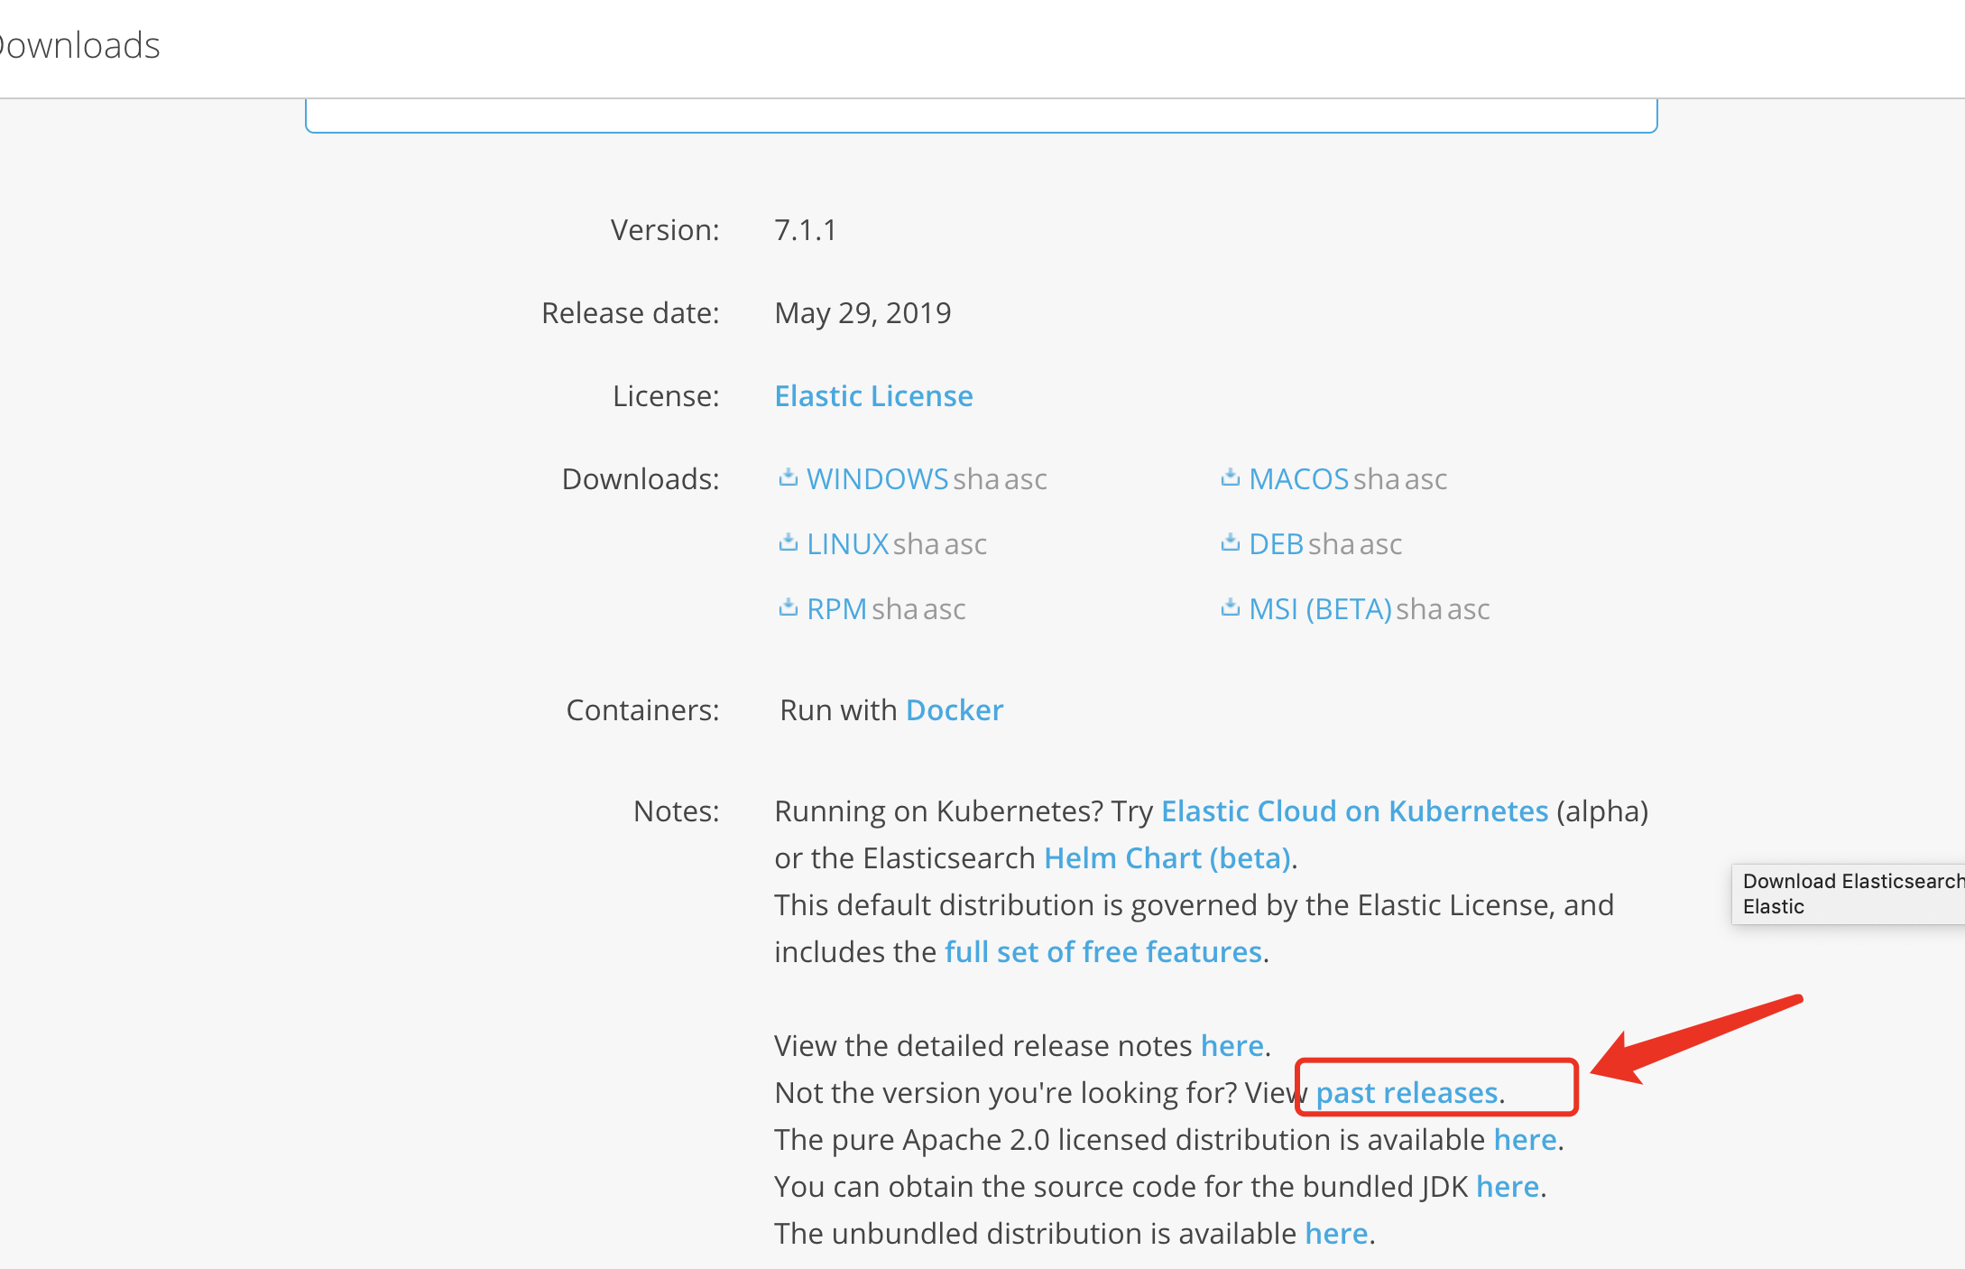Open bundled JDK source code 'here' link
The height and width of the screenshot is (1269, 1965).
point(1508,1187)
